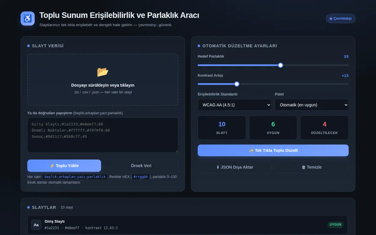376x235 pixels.
Task: Export with JSON Dışa Aktar button
Action: 235,167
